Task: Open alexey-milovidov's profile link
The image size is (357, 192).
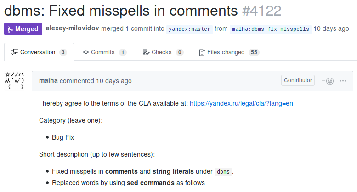Action: 74,28
